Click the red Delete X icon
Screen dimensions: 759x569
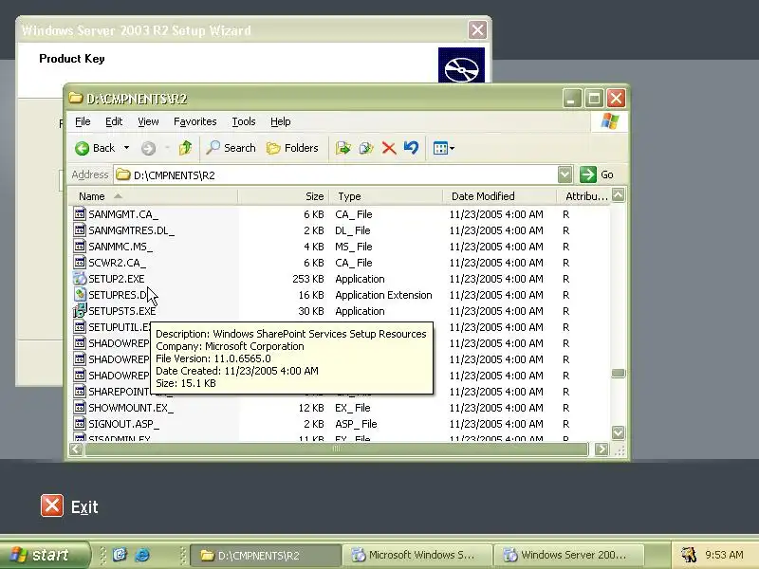click(x=389, y=148)
